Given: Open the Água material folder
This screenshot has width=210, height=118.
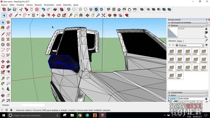Looking at the screenshot, I should (x=179, y=76).
